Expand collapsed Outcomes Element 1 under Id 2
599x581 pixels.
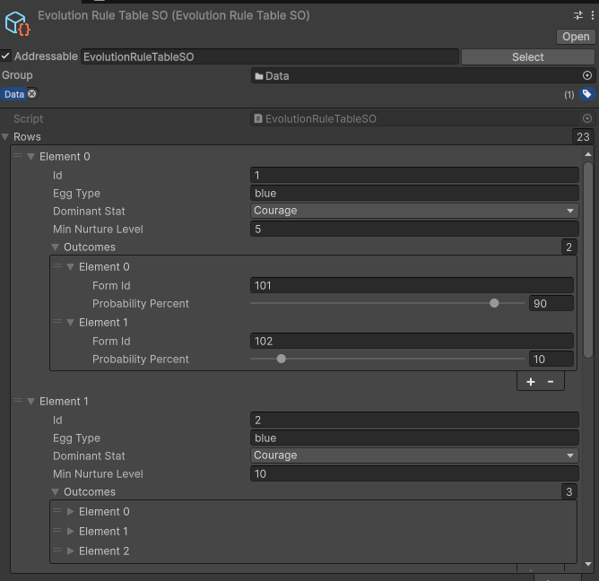pyautogui.click(x=71, y=532)
